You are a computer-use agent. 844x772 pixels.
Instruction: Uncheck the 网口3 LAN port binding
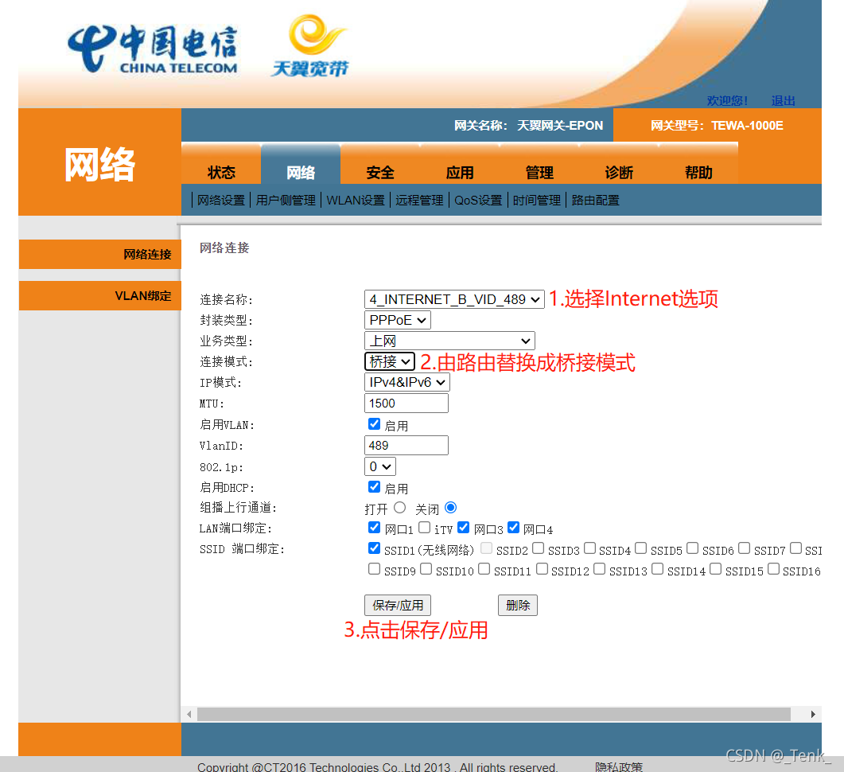[x=464, y=527]
